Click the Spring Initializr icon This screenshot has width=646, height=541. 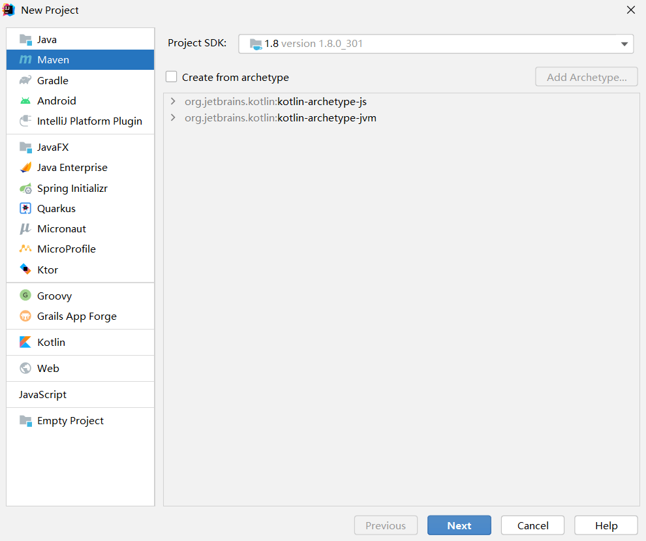[x=25, y=188]
